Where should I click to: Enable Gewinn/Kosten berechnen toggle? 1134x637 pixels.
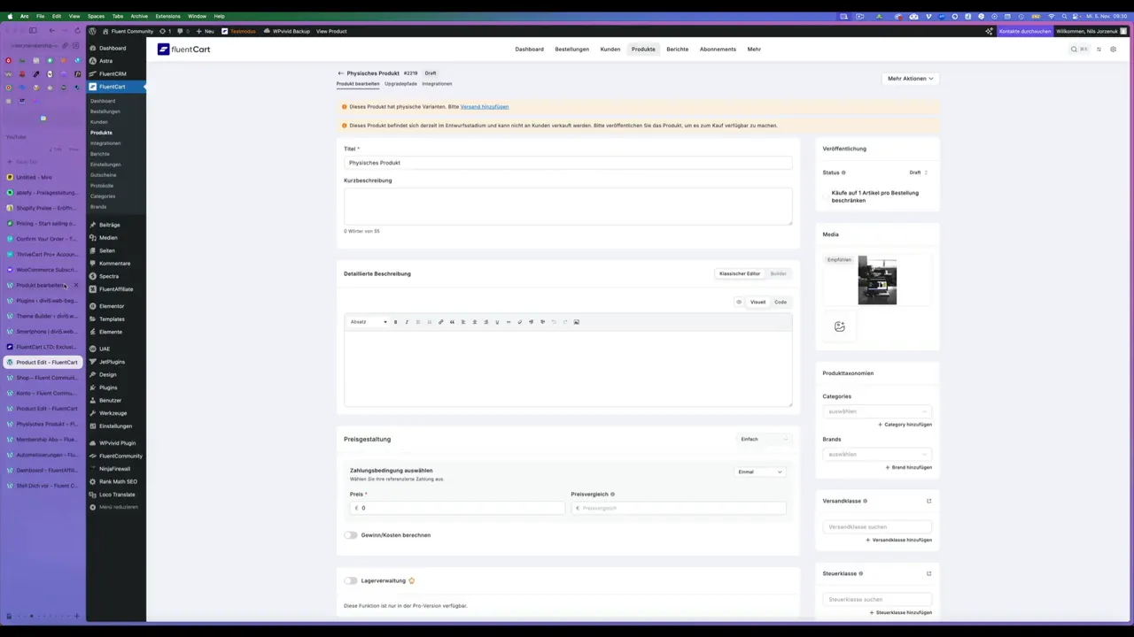tap(351, 534)
